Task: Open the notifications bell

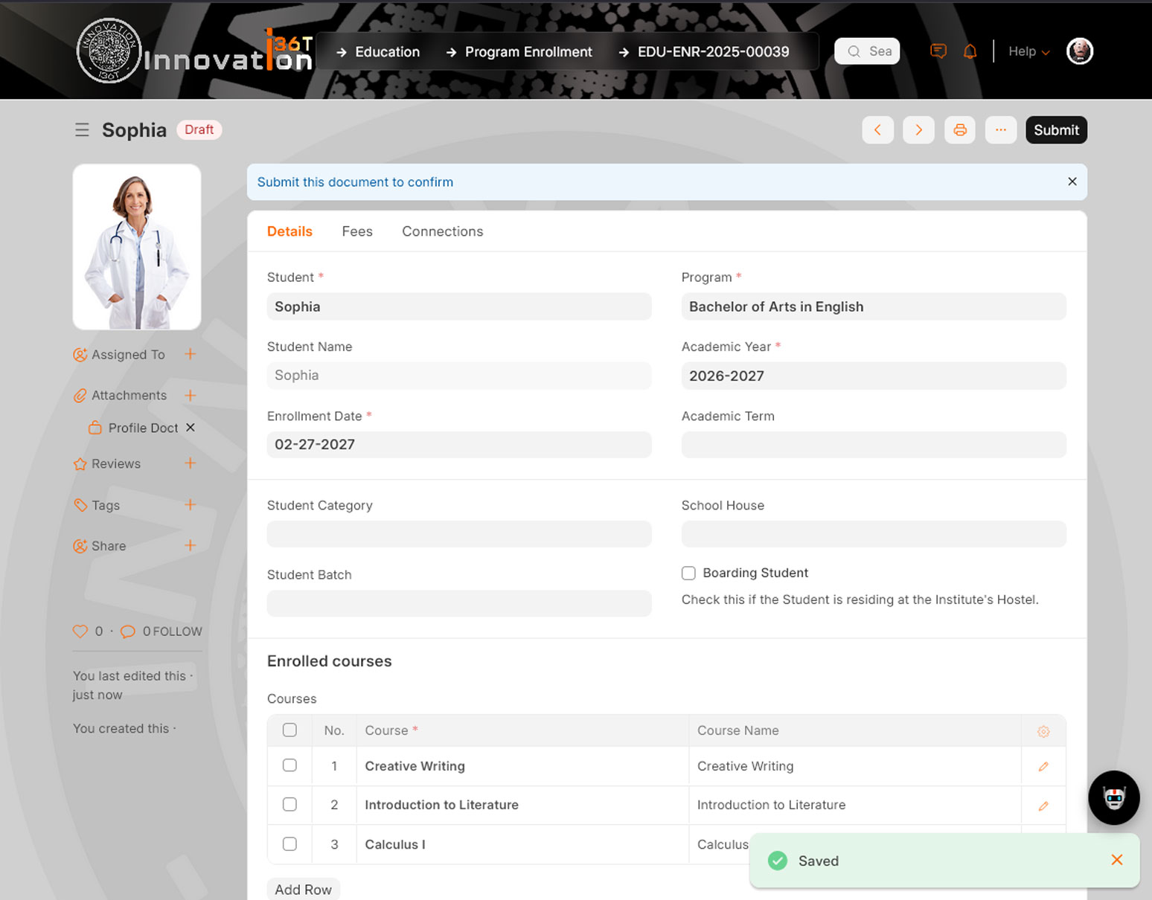Action: pos(970,51)
